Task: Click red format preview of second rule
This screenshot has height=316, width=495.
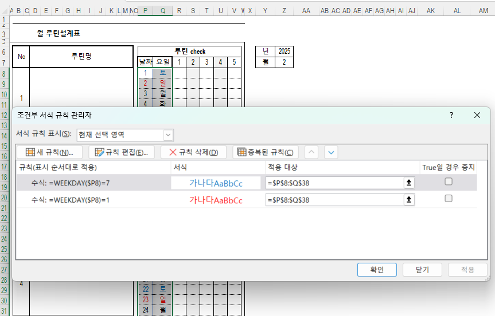Action: point(216,200)
